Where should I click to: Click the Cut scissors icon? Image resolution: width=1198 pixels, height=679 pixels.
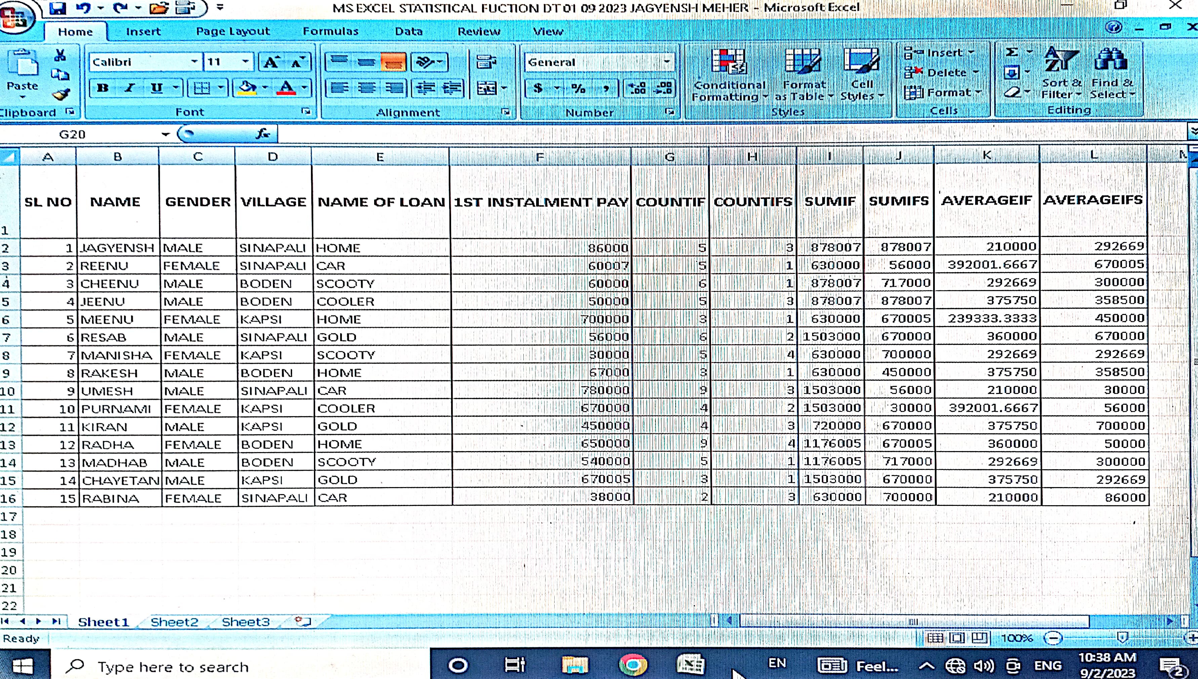click(x=60, y=55)
